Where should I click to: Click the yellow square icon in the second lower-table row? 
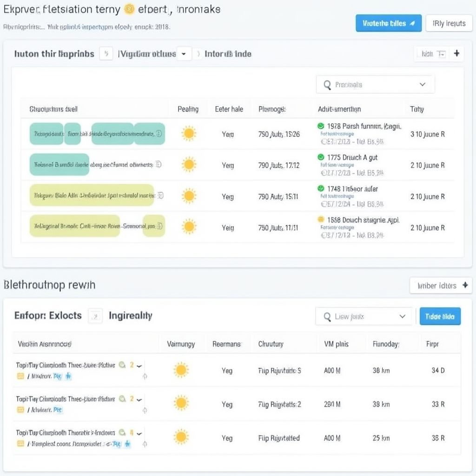[20, 410]
